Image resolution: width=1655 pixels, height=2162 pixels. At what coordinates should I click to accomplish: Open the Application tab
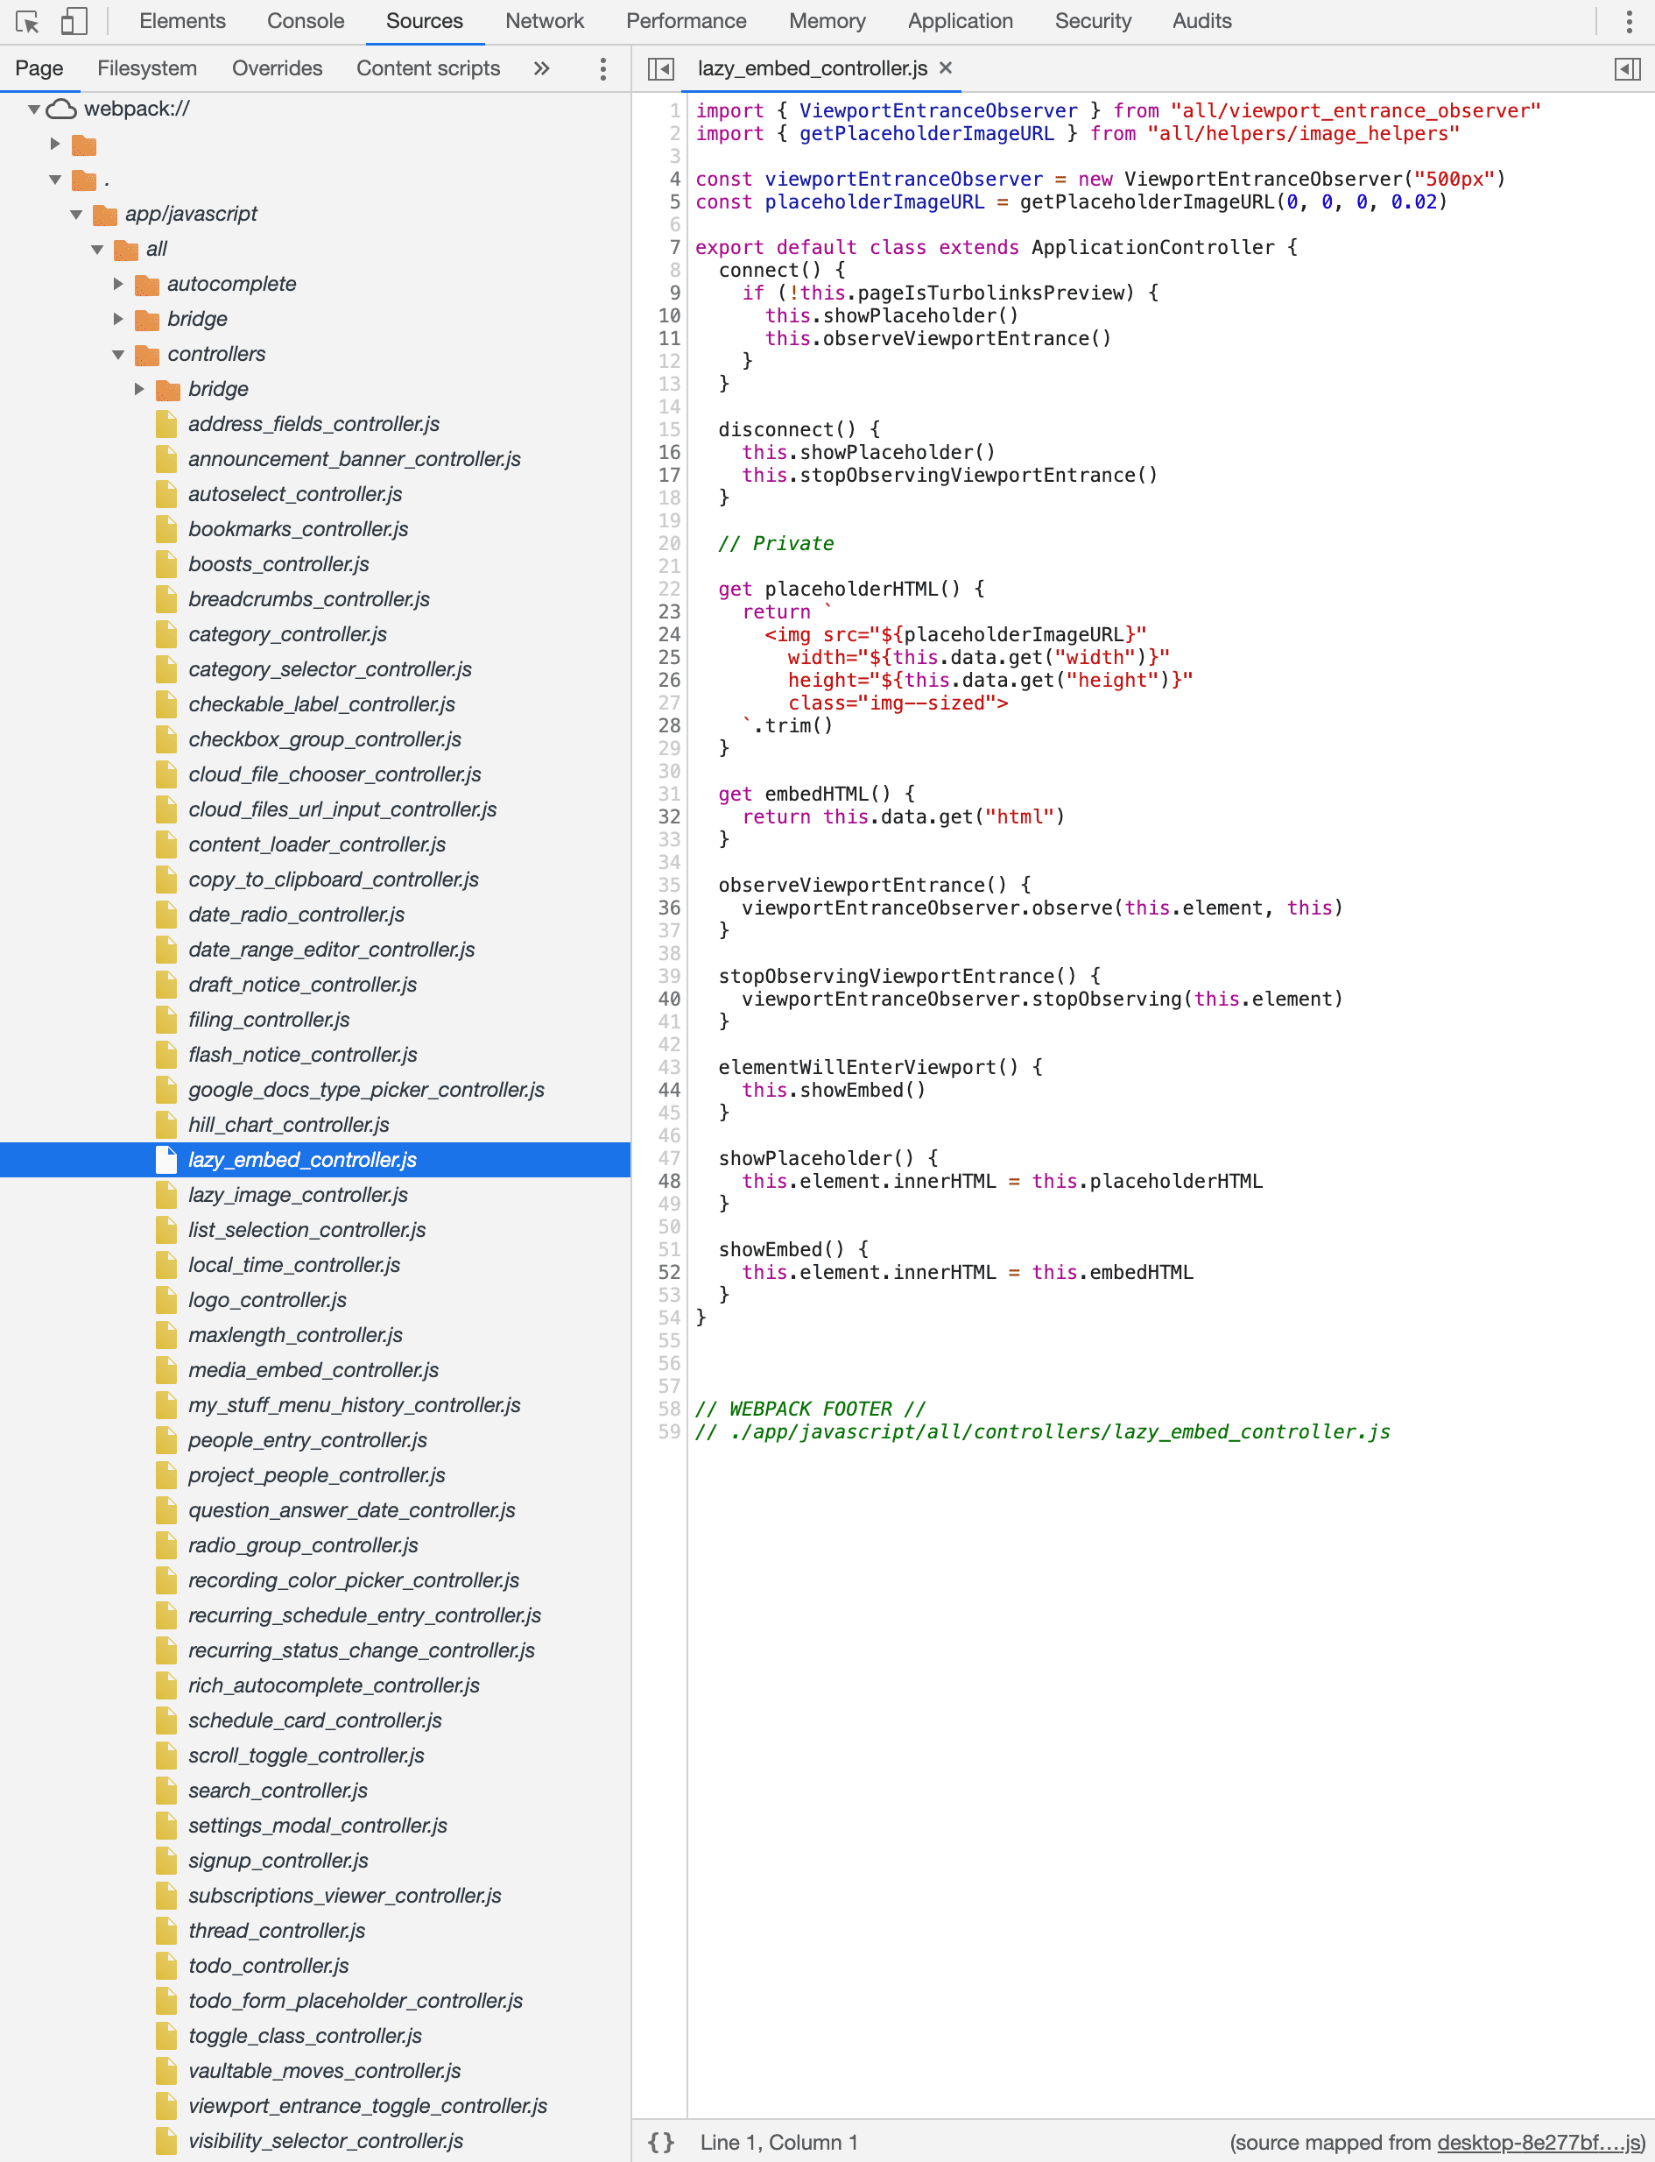tap(961, 21)
